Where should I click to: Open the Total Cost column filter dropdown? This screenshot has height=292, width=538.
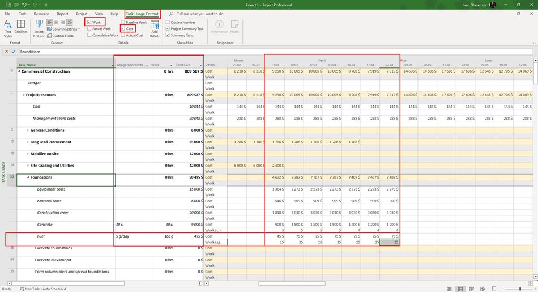(200, 65)
